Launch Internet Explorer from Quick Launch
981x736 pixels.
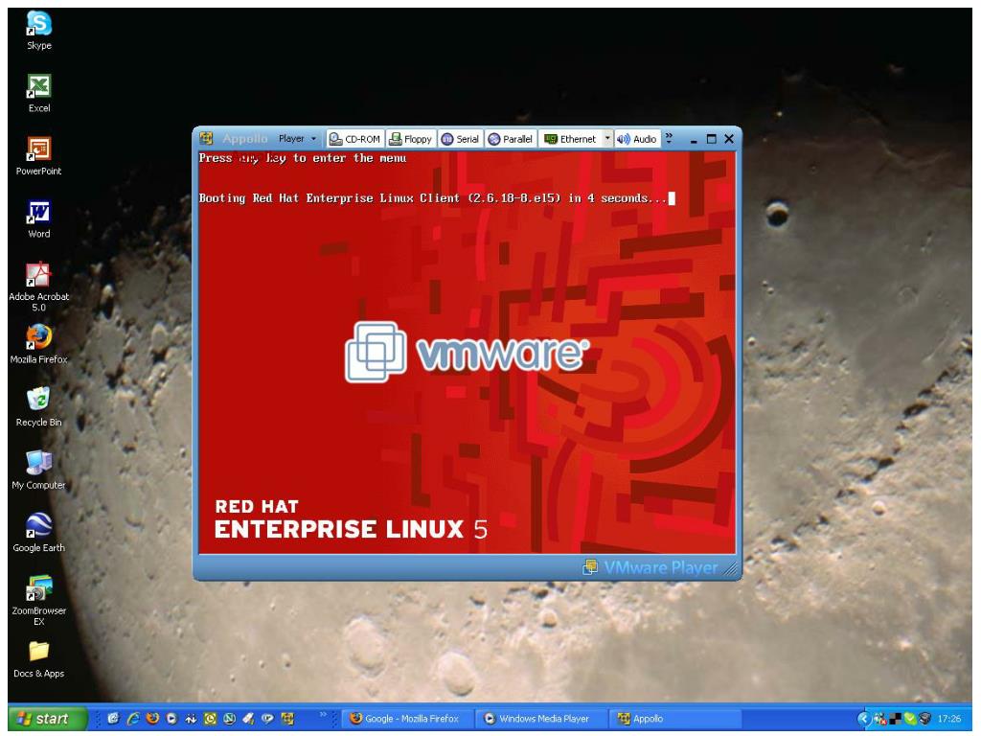pyautogui.click(x=132, y=719)
